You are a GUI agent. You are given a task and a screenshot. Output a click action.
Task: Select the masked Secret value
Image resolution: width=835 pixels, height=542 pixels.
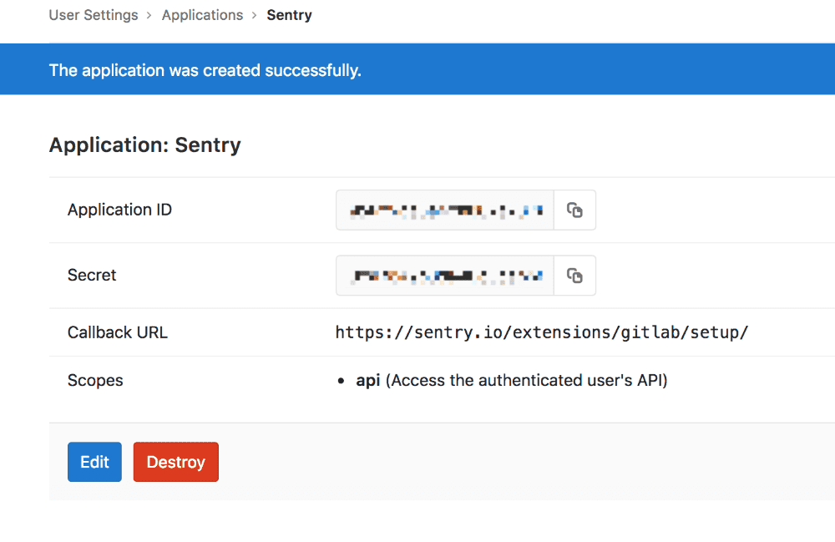coord(443,275)
